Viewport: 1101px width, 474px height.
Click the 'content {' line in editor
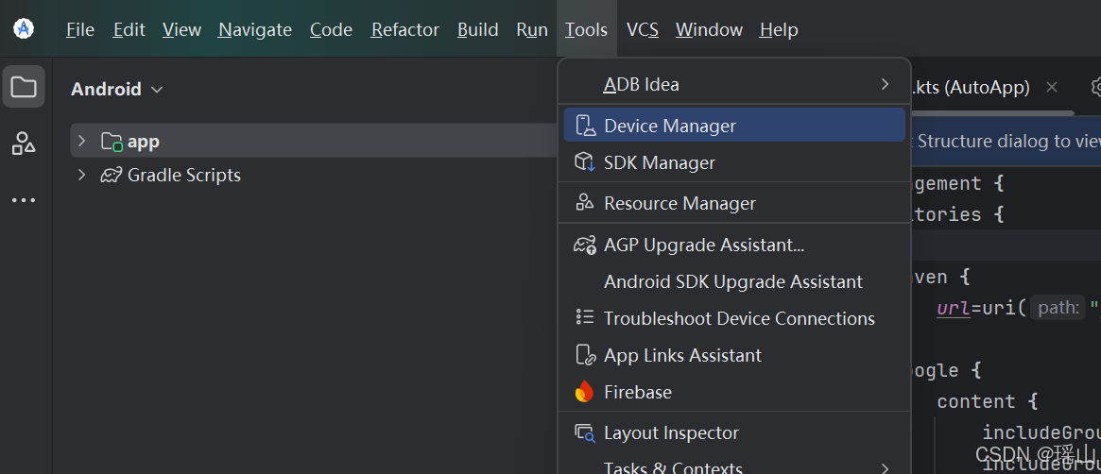click(987, 402)
